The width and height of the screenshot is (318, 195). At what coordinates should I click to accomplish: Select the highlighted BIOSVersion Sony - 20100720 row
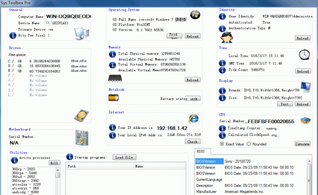pos(251,161)
